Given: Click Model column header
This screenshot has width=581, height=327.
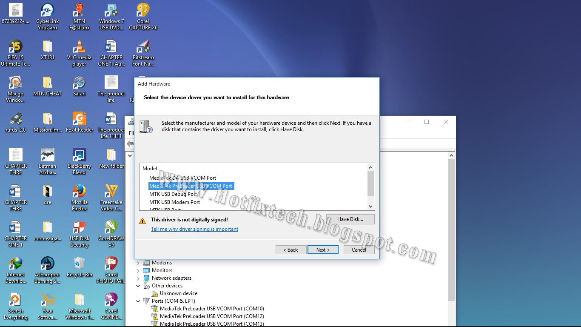Looking at the screenshot, I should 150,169.
